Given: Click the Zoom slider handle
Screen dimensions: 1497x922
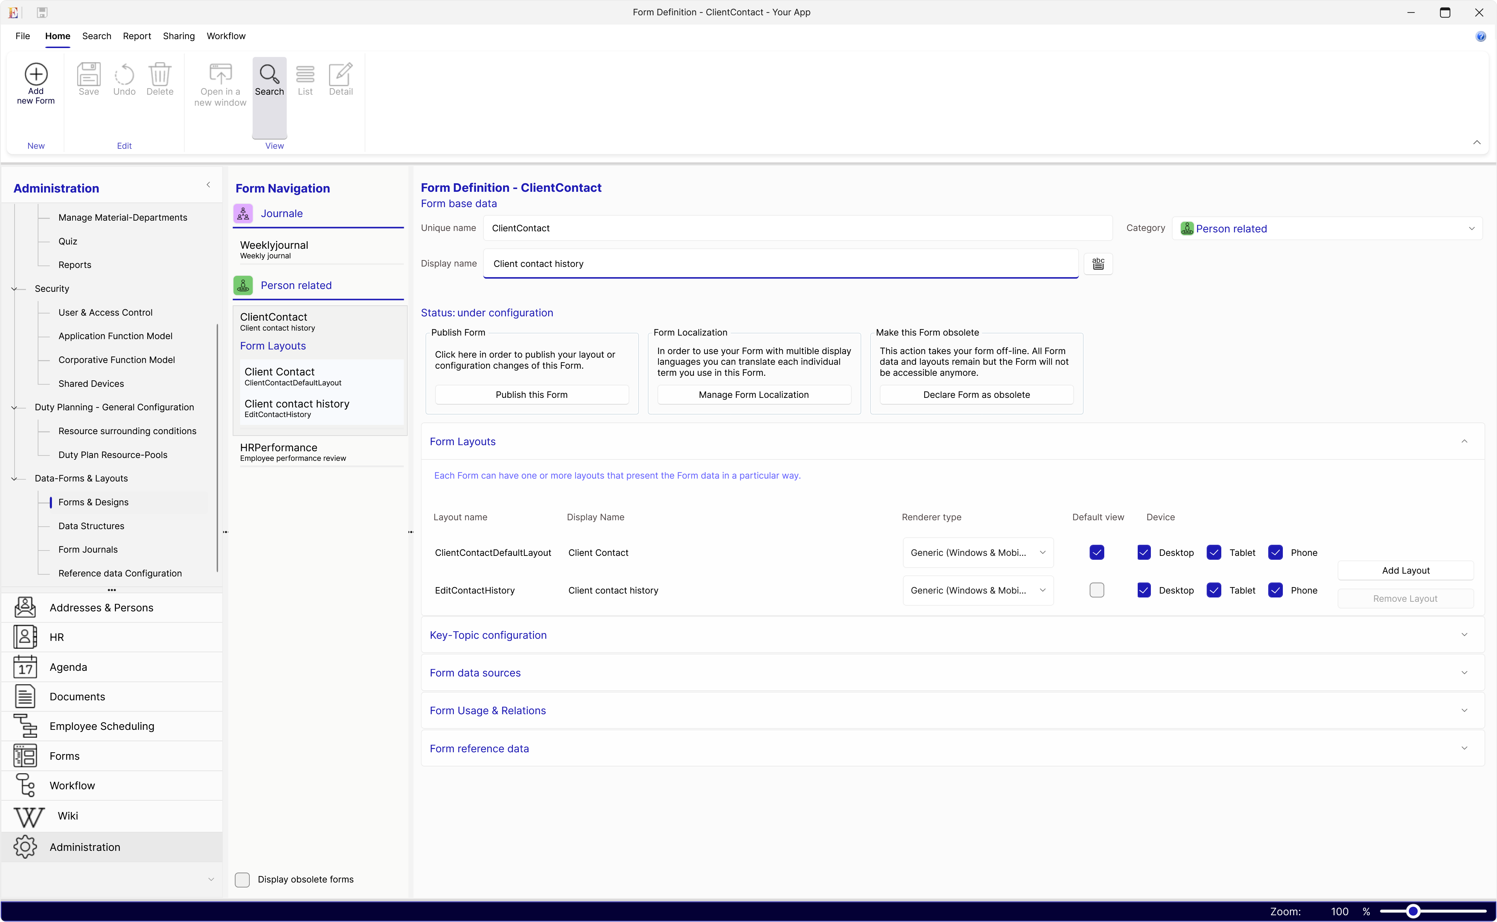Looking at the screenshot, I should tap(1413, 912).
